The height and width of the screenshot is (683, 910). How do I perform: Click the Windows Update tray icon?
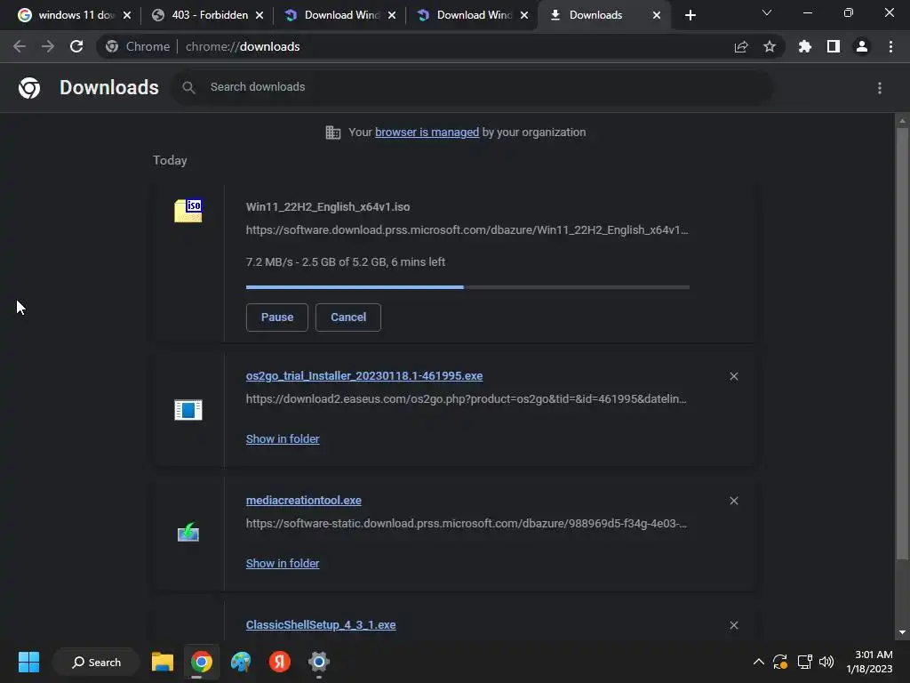click(x=780, y=662)
